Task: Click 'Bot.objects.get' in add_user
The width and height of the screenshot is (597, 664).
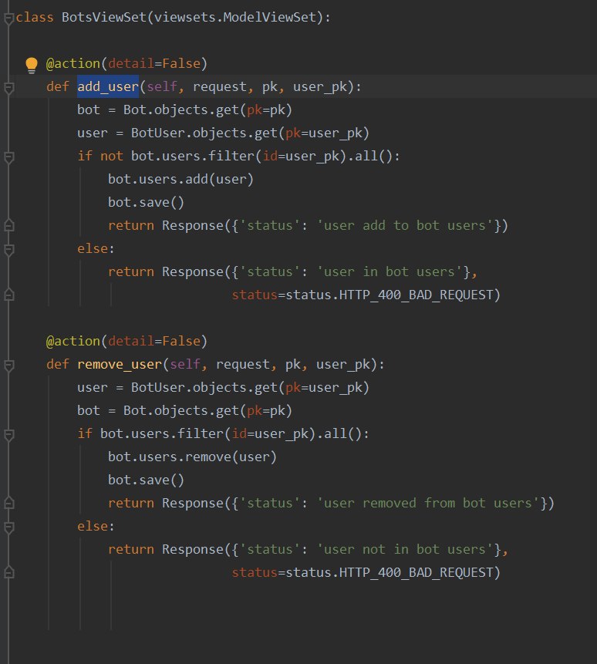Action: pos(180,110)
